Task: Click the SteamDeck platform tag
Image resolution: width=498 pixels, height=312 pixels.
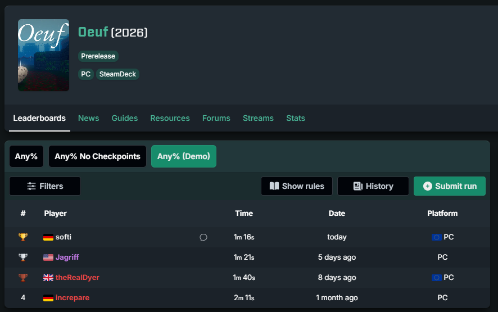Action: click(x=117, y=74)
